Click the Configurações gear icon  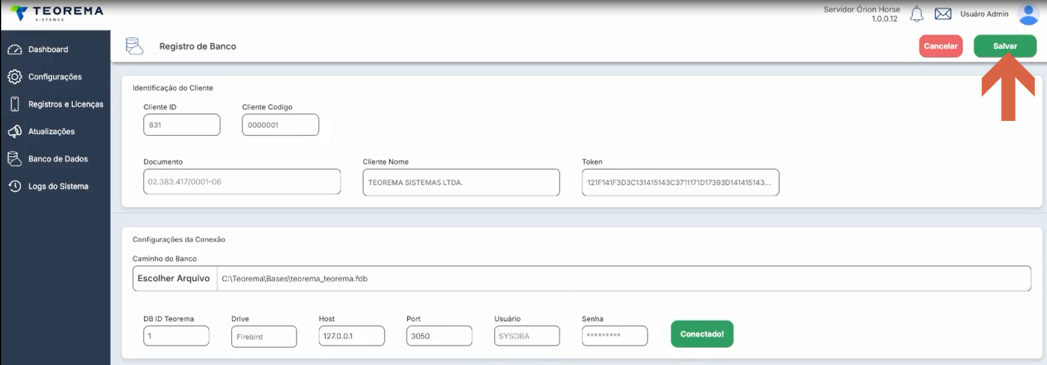pyautogui.click(x=15, y=77)
